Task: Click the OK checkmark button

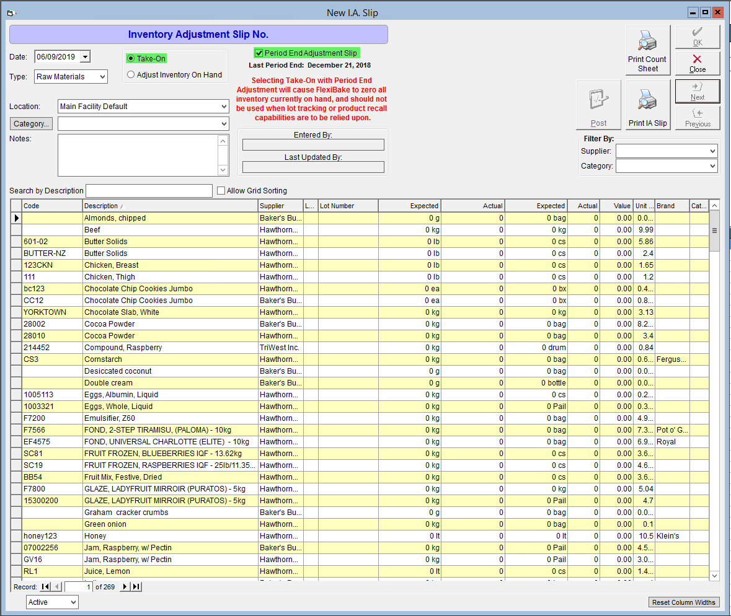Action: (x=698, y=37)
